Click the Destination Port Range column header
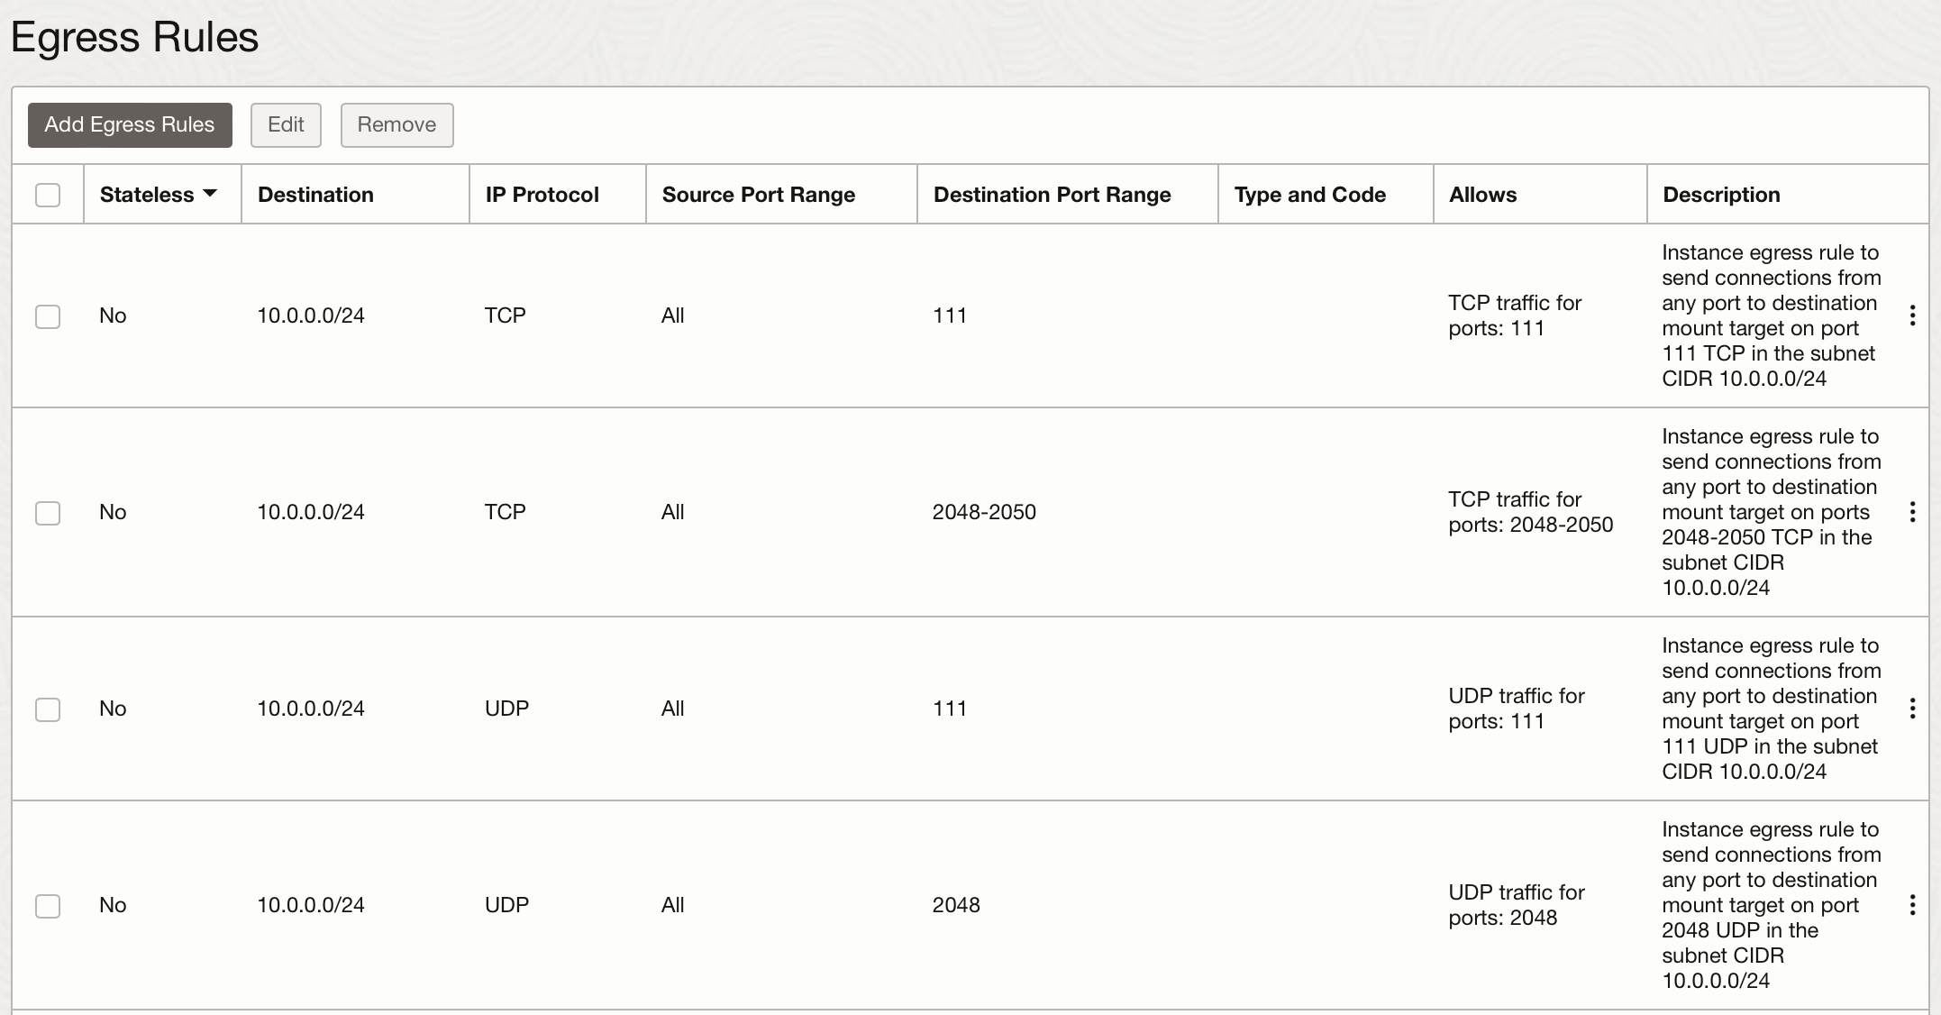 click(1052, 195)
